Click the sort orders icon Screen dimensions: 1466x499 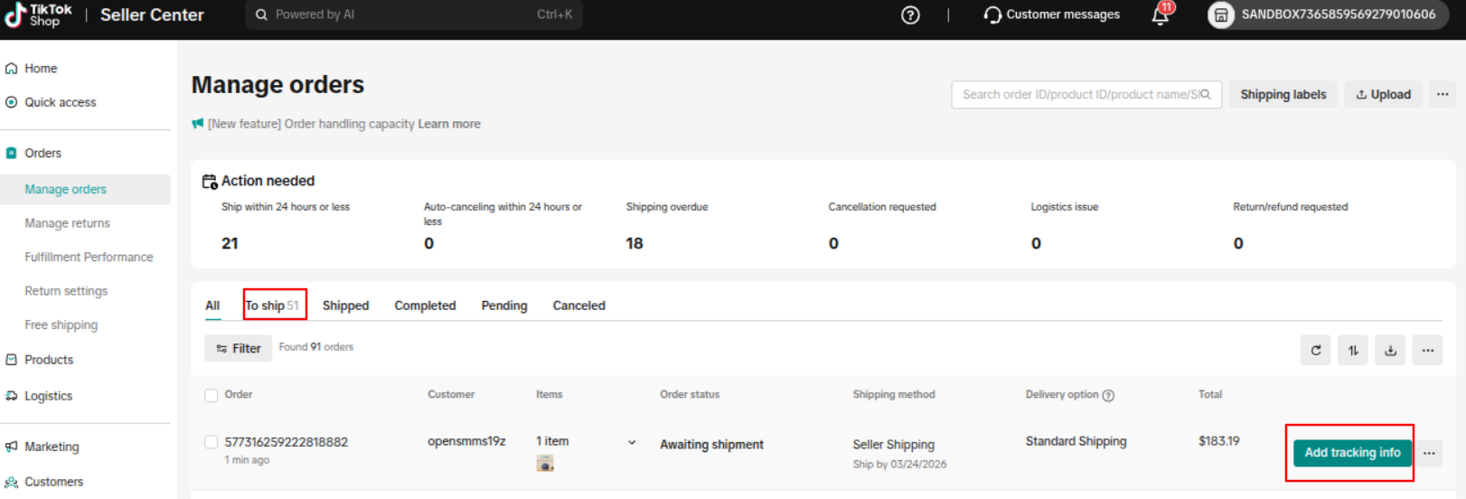pos(1353,351)
